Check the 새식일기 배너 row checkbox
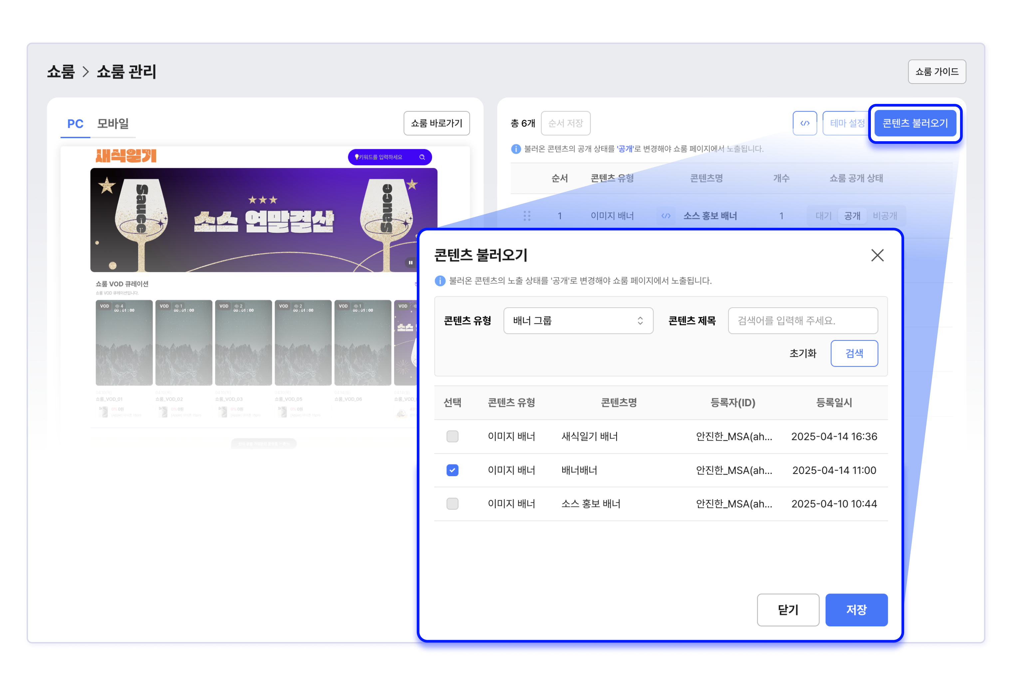This screenshot has width=1012, height=686. coord(452,437)
